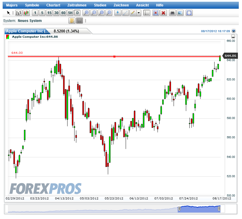Viewport: 242px width, 219px height.
Task: Reset zoom with magnifier 1 icon
Action: [x=109, y=13]
